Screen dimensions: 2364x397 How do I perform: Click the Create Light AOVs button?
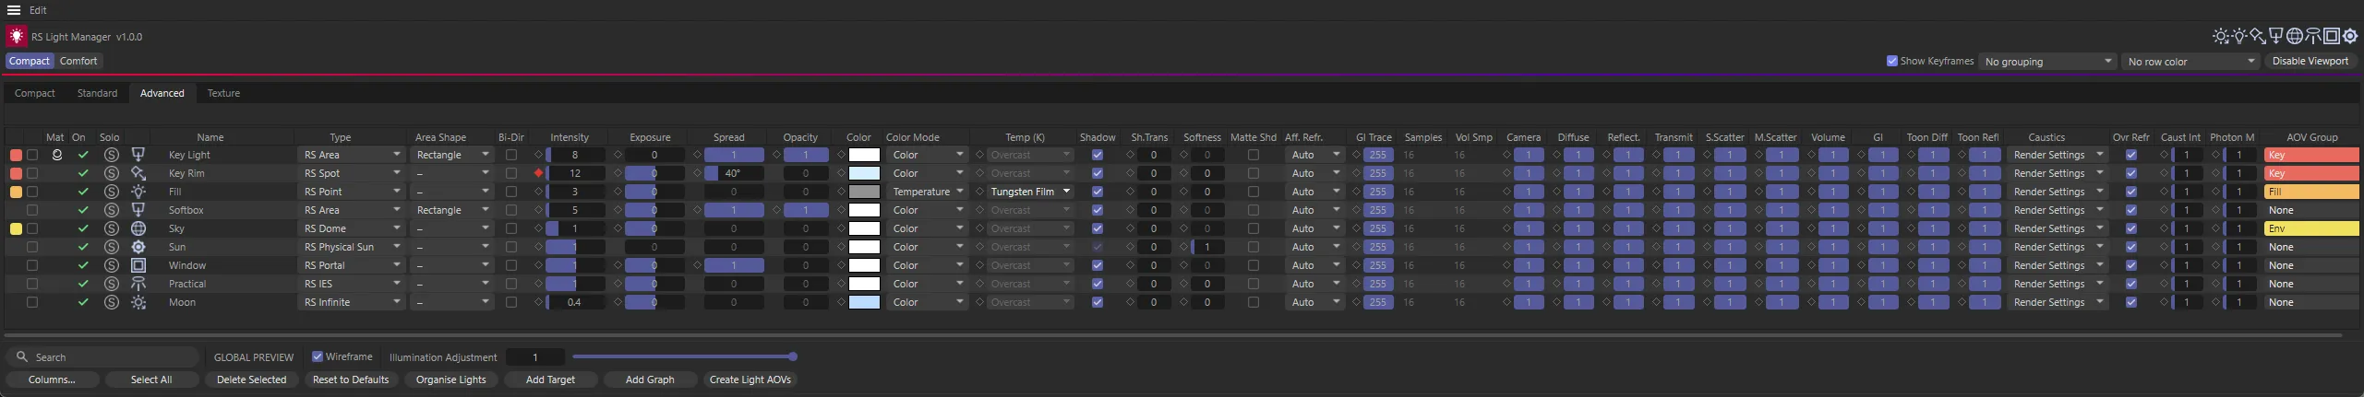coord(750,379)
